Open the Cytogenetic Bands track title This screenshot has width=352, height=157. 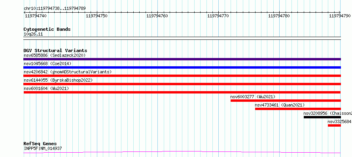[47, 29]
